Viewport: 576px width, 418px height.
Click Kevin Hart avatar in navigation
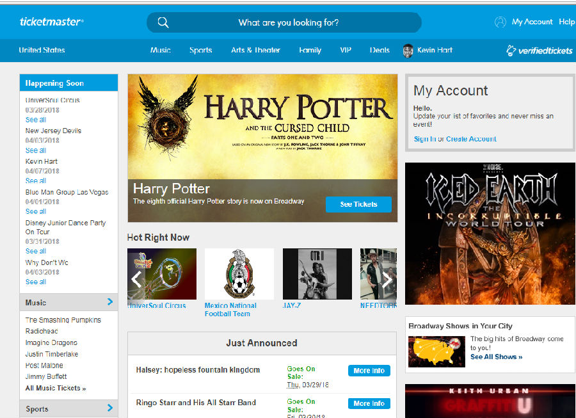point(408,51)
